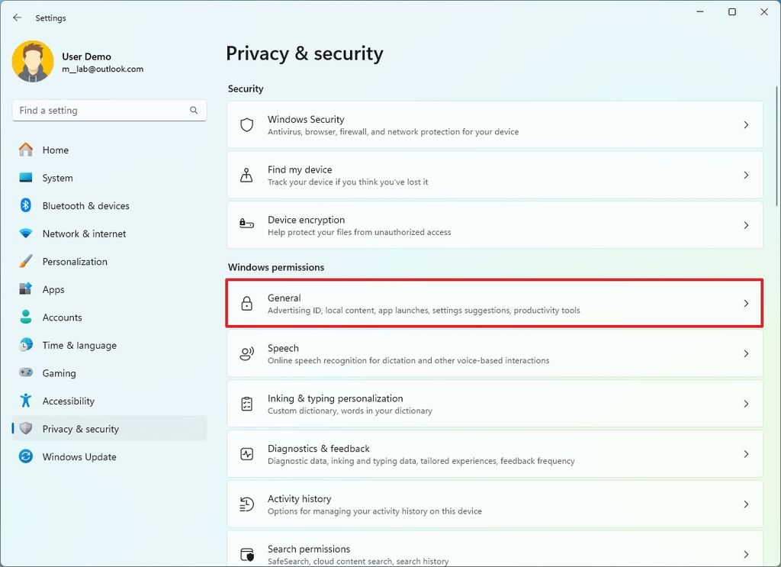Click the Windows Security shield icon
The width and height of the screenshot is (781, 567).
246,124
